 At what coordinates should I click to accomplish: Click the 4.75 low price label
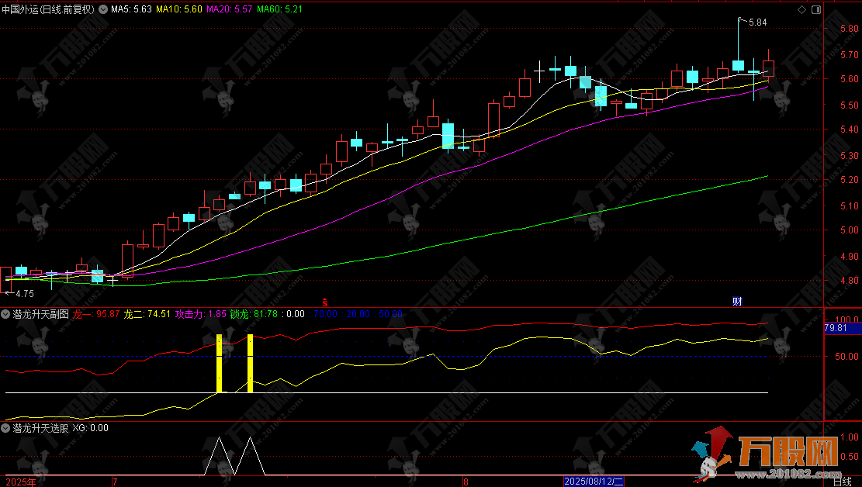25,294
